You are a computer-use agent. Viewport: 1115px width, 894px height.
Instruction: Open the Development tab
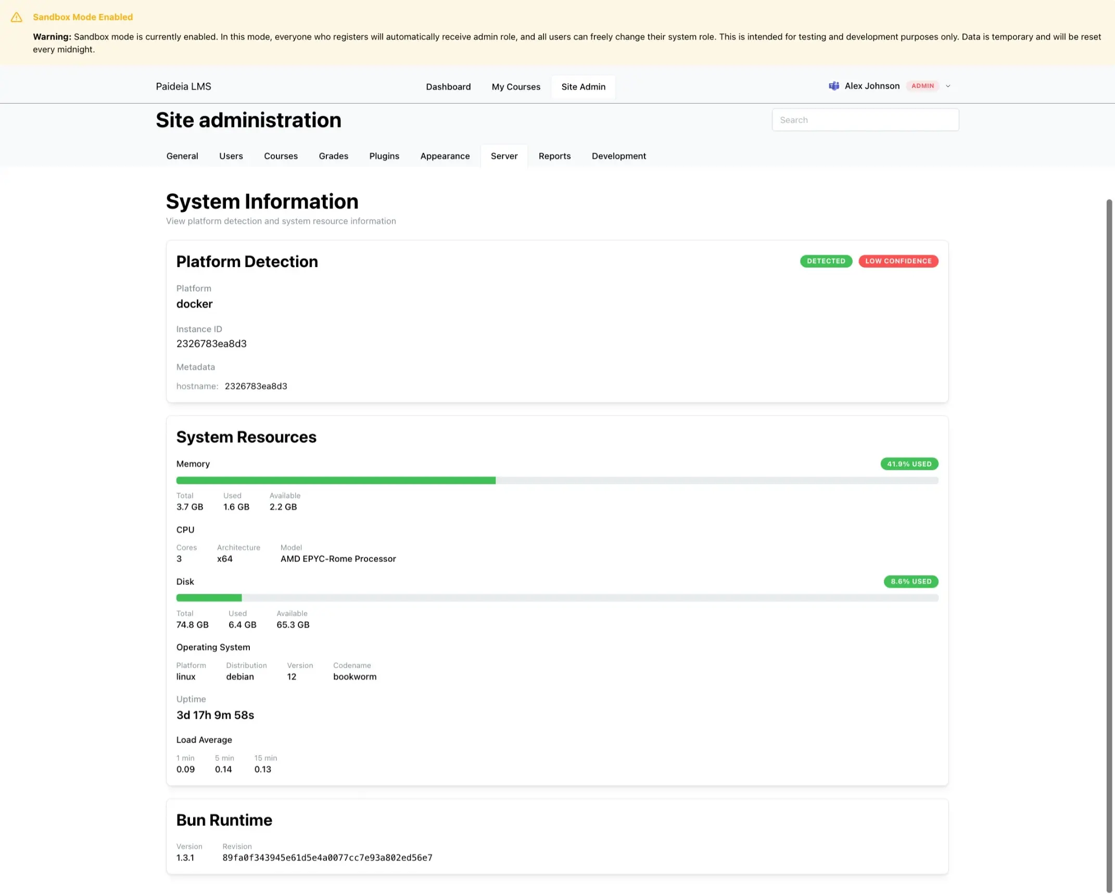pos(618,156)
